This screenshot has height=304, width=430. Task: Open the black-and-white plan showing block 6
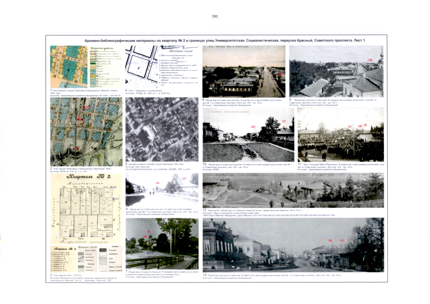click(x=141, y=67)
